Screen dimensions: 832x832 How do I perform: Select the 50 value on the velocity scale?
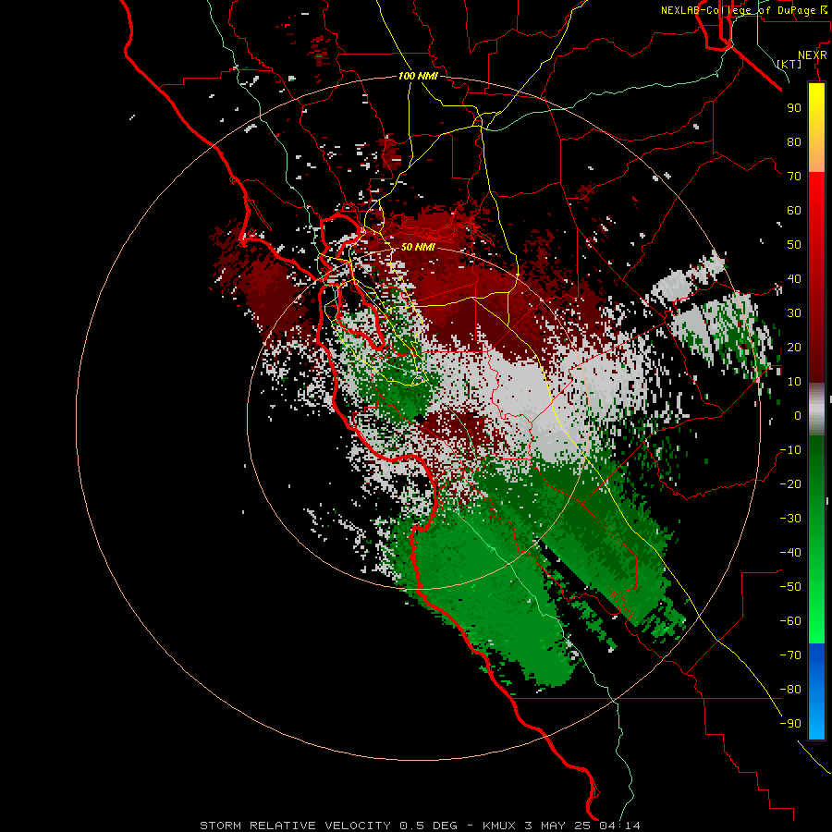point(794,245)
